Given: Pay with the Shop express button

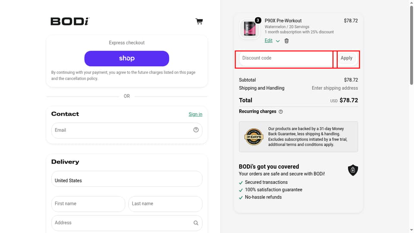Looking at the screenshot, I should (x=127, y=59).
